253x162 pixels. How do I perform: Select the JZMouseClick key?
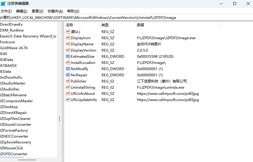pos(12,148)
